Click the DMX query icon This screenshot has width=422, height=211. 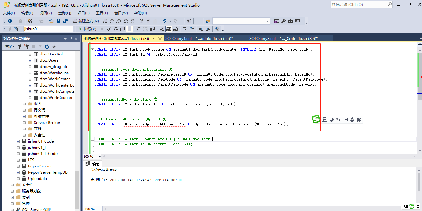pyautogui.click(x=118, y=21)
